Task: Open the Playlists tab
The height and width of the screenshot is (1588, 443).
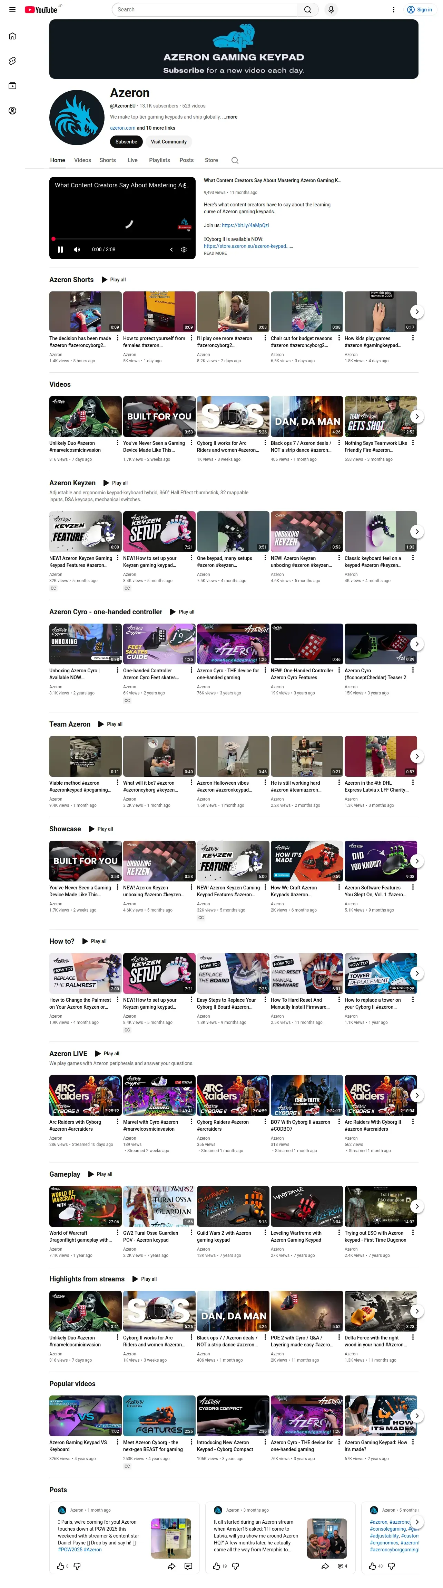Action: [159, 160]
